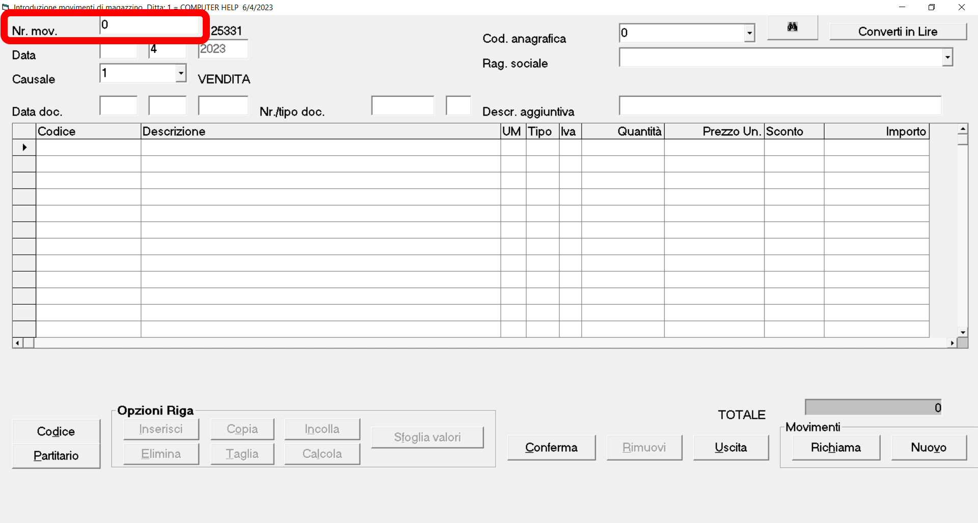Click the Iva column header
978x523 pixels.
coord(570,131)
